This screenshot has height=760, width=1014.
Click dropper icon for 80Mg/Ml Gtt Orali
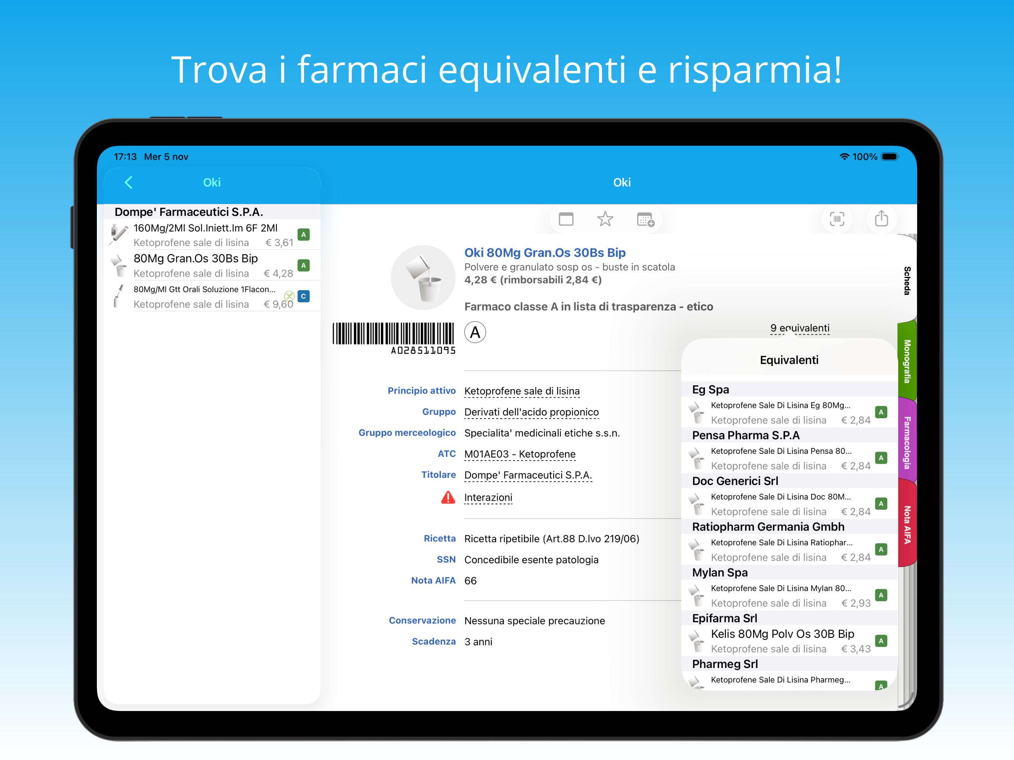[x=118, y=296]
